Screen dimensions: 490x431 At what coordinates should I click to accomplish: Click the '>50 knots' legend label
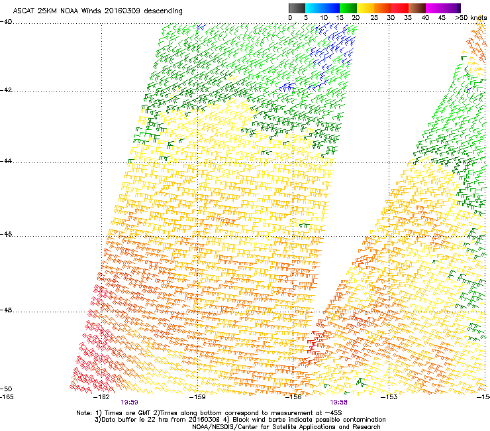(x=471, y=18)
